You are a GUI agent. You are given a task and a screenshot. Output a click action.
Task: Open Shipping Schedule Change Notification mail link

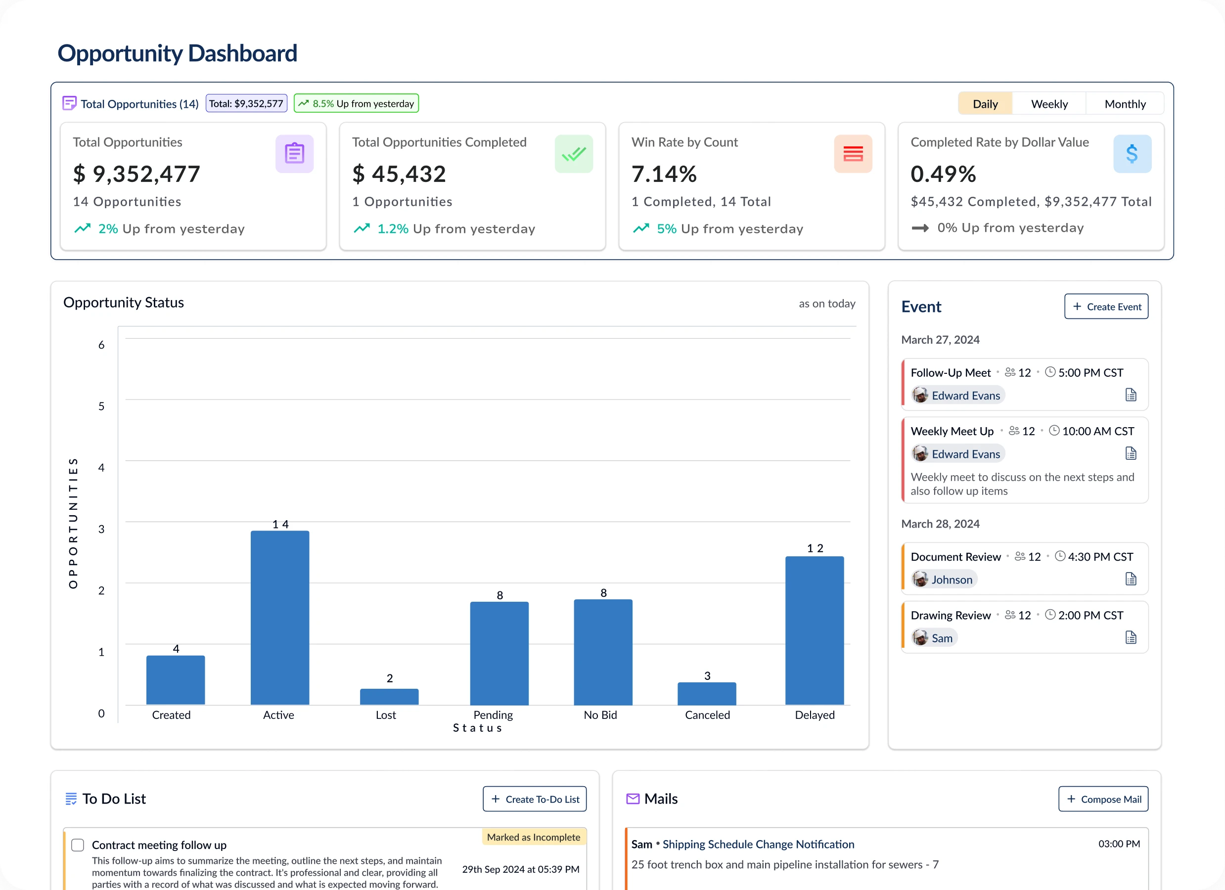tap(758, 844)
